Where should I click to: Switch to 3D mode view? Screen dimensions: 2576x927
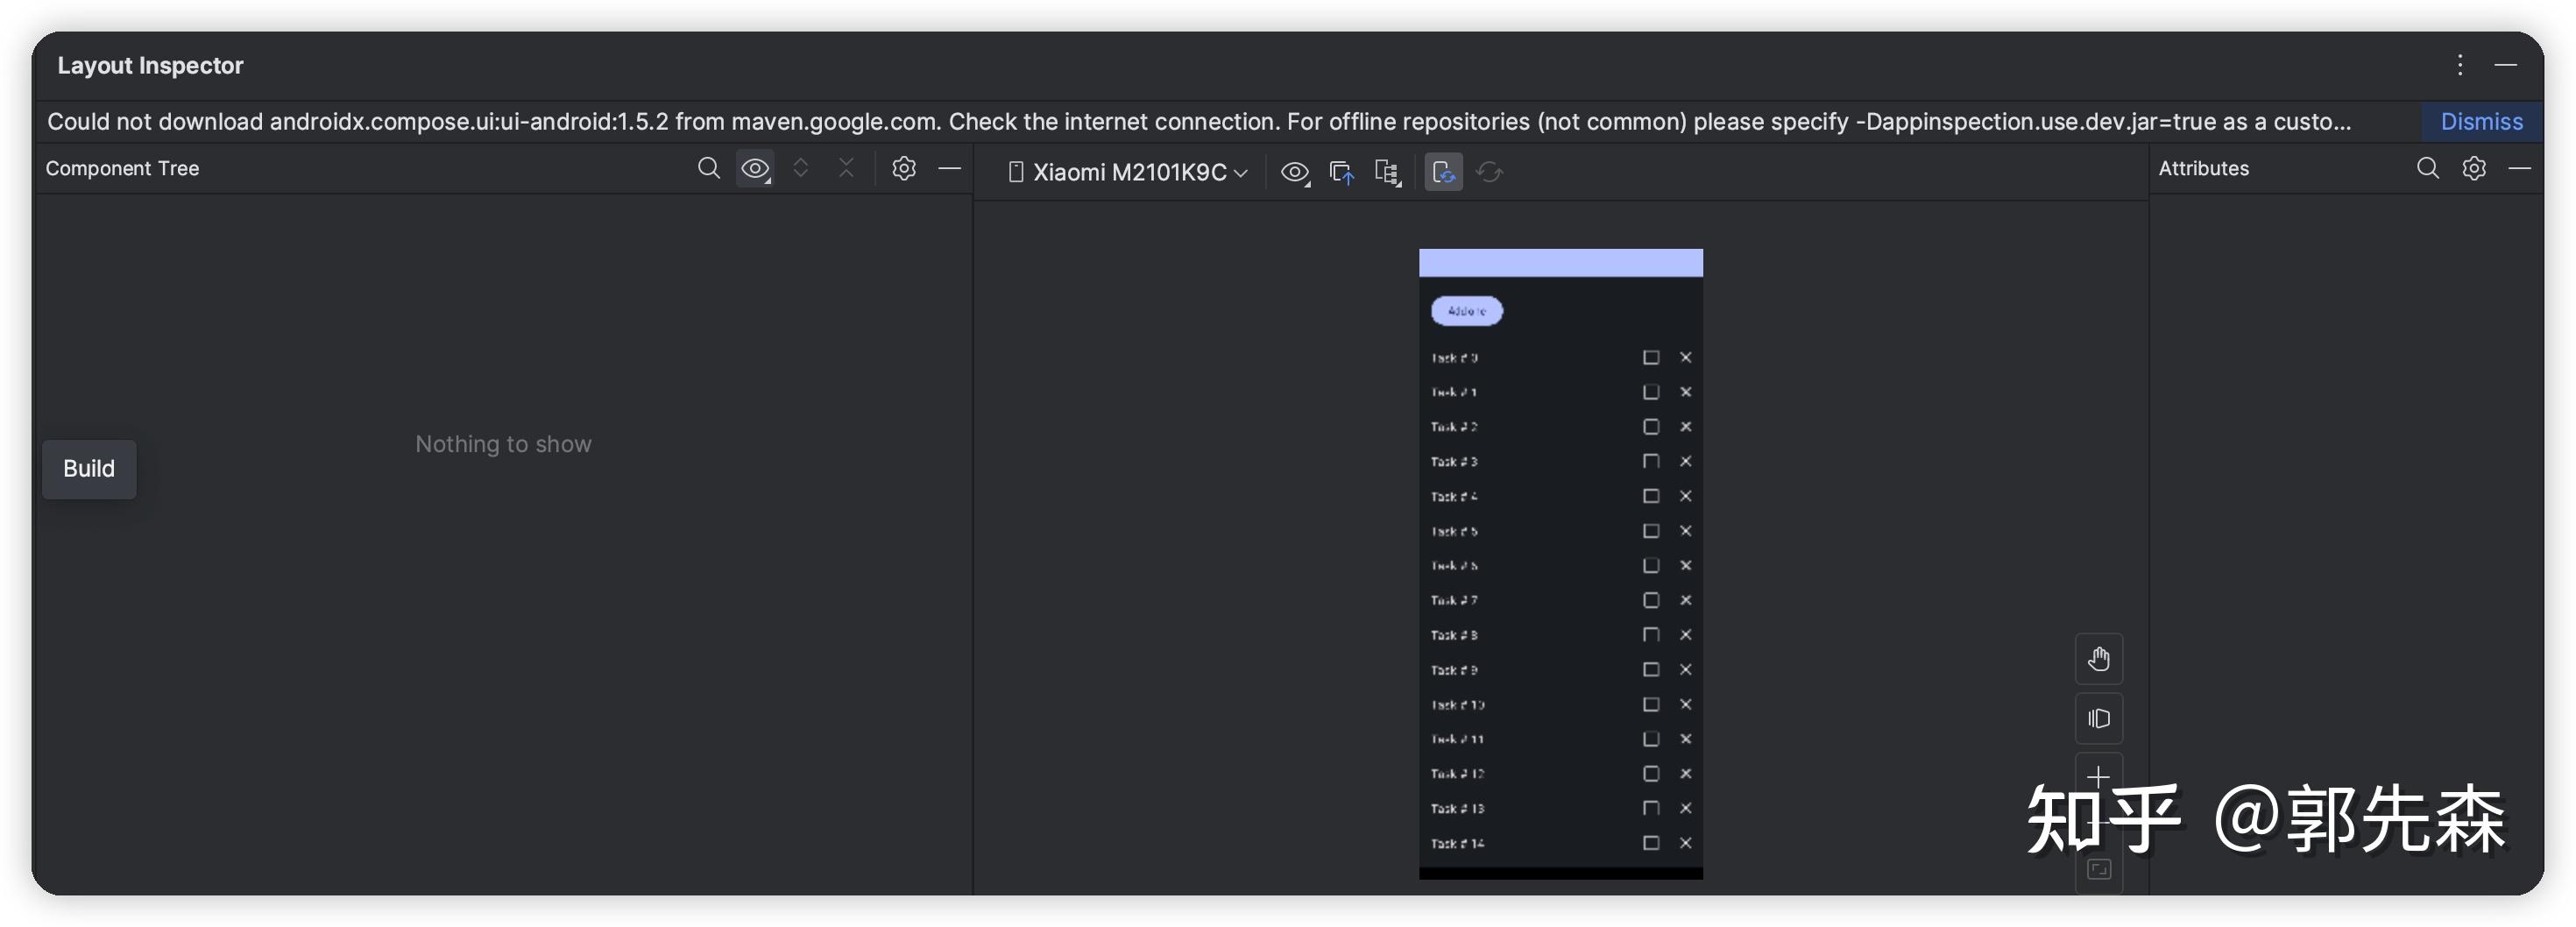coord(2098,718)
